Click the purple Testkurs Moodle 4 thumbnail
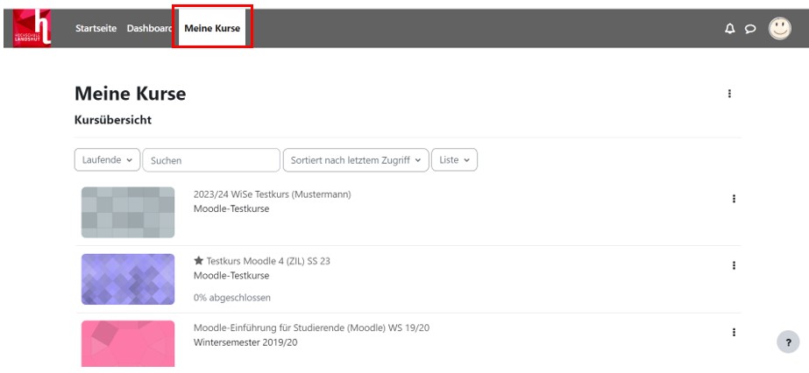The width and height of the screenshot is (809, 373). 128,279
